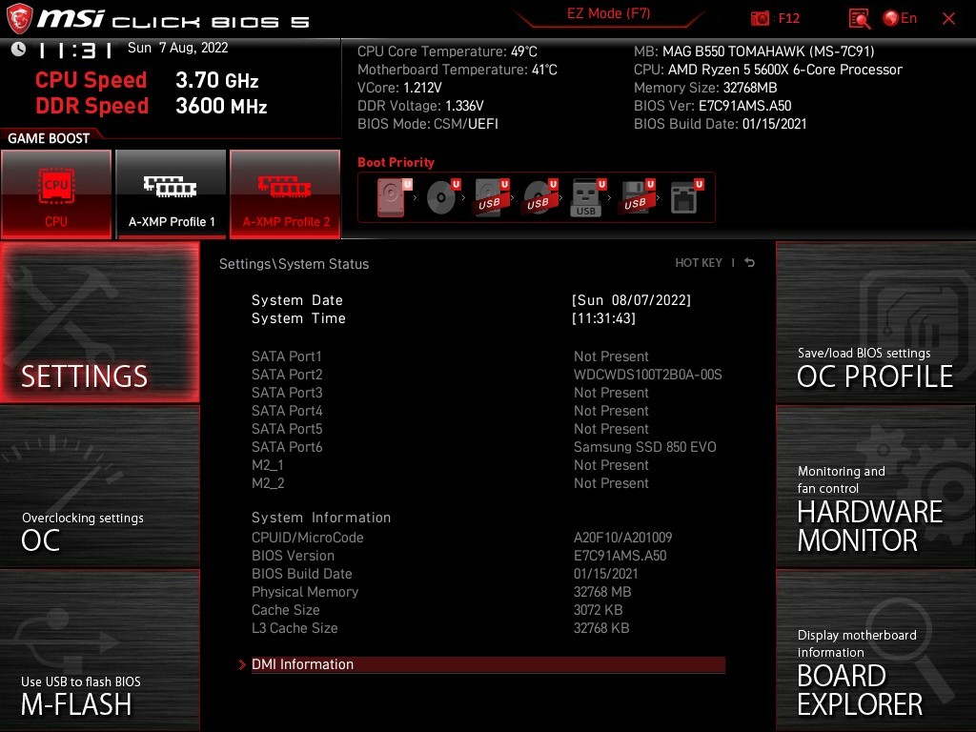Image resolution: width=976 pixels, height=732 pixels.
Task: Click the 32768 MB memory value
Action: [x=602, y=592]
